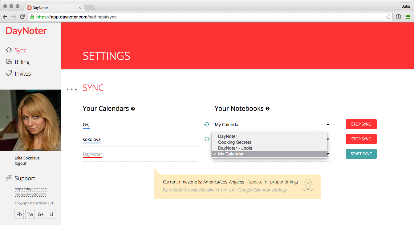Open the Chrome hamburger menu
Image resolution: width=414 pixels, height=225 pixels.
coord(408,17)
